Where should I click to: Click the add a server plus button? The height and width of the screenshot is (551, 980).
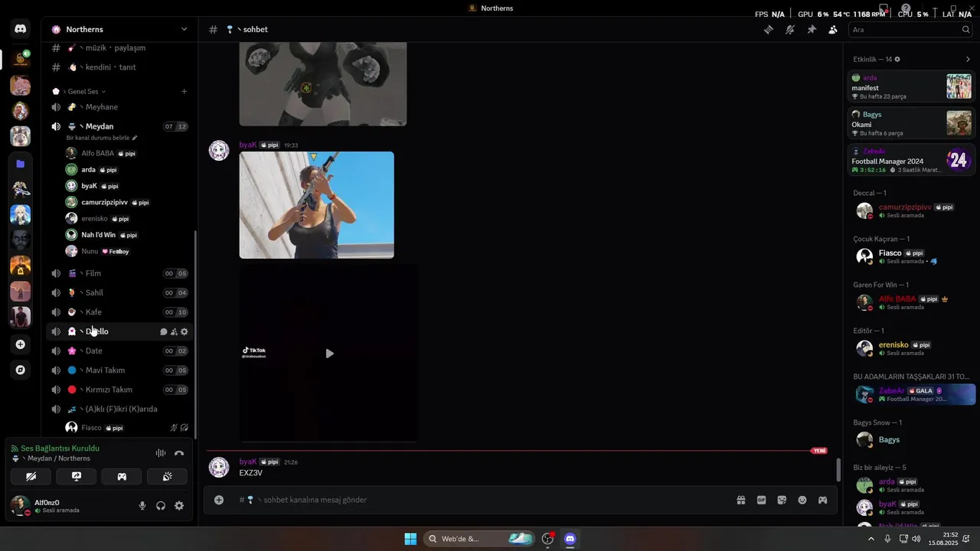pos(21,344)
